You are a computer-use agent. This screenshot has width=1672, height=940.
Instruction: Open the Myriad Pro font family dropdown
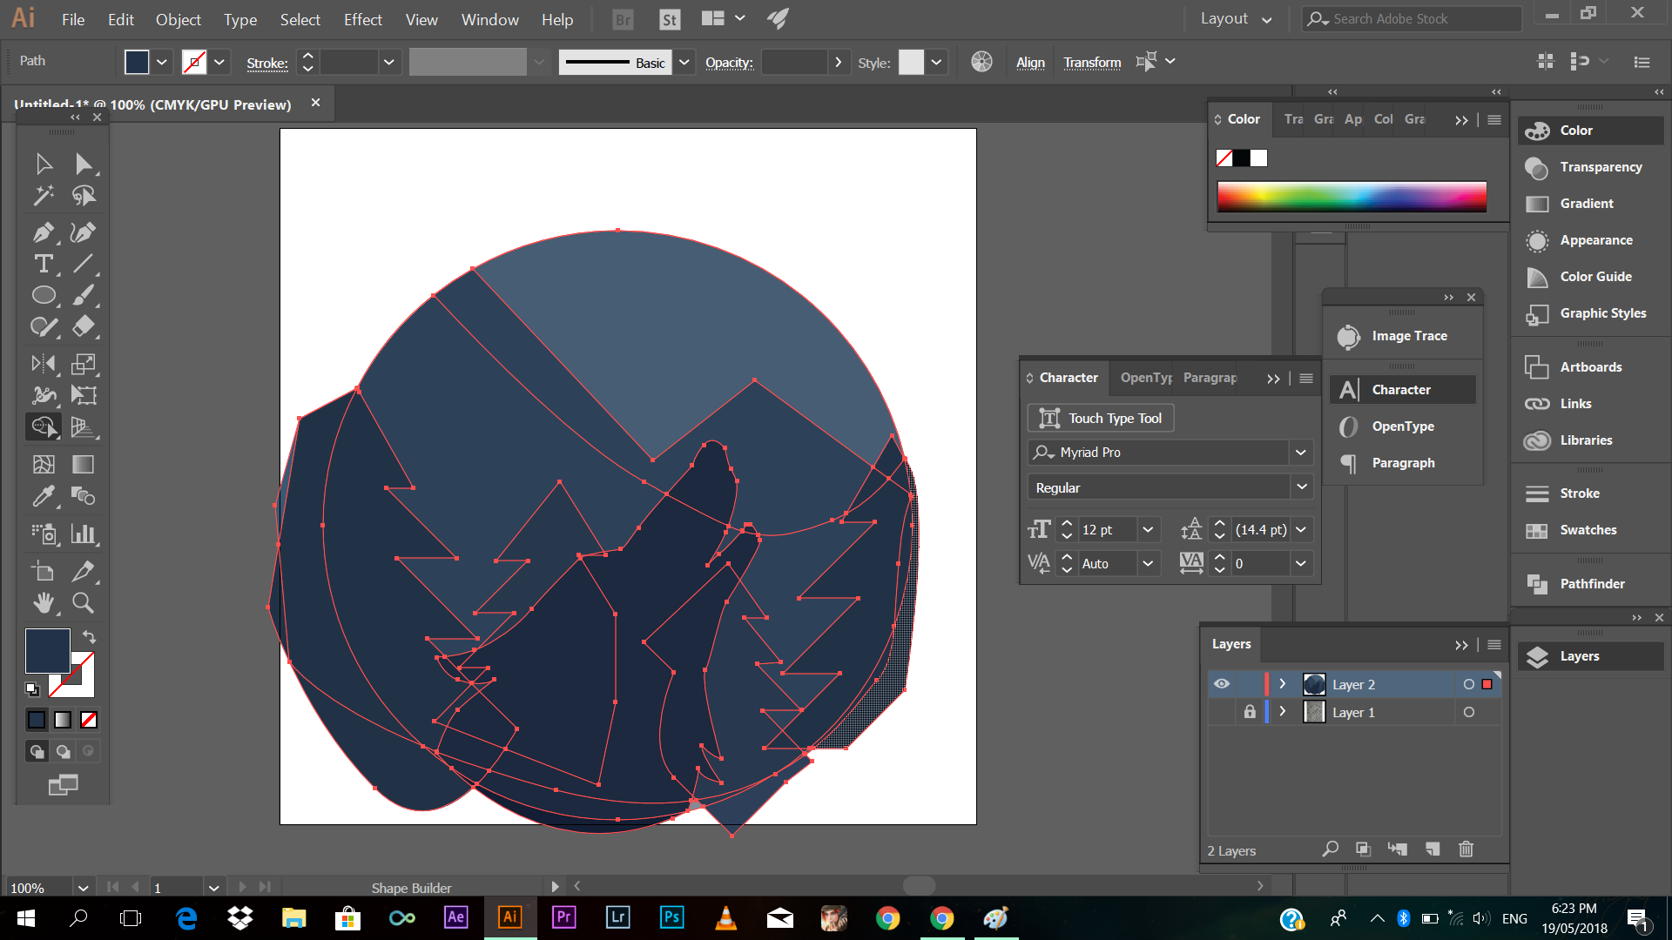tap(1300, 453)
